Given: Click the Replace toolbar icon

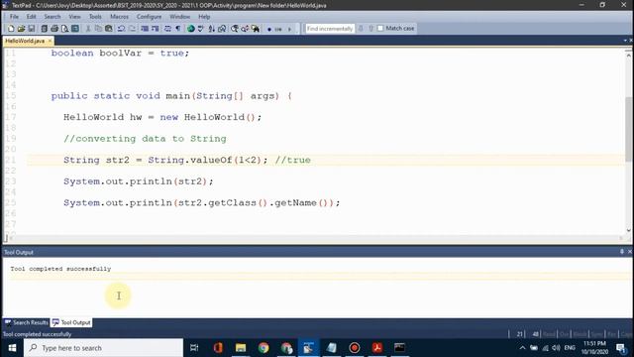Looking at the screenshot, I should click(x=245, y=29).
